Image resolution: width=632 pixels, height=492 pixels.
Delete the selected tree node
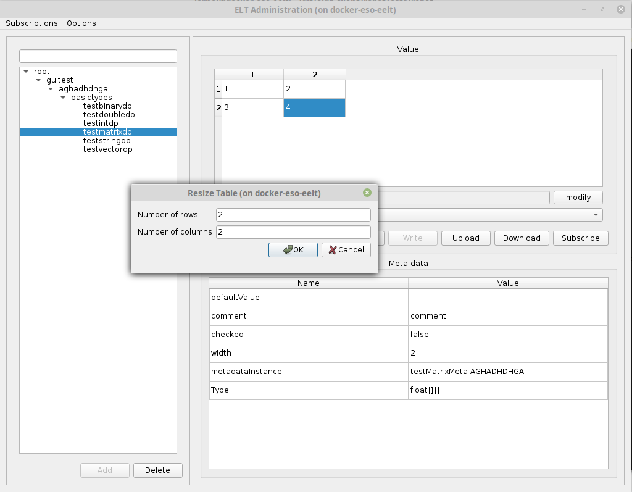point(157,470)
